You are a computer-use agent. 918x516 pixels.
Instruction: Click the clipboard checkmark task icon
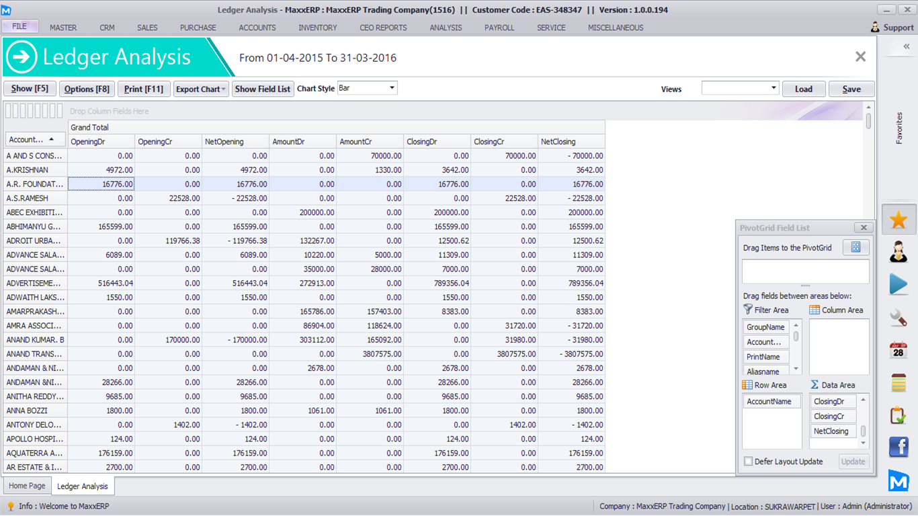pos(899,415)
